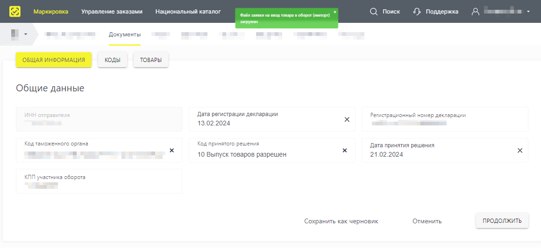The image size is (541, 248).
Task: Switch to the КОДЫ tab
Action: click(113, 60)
